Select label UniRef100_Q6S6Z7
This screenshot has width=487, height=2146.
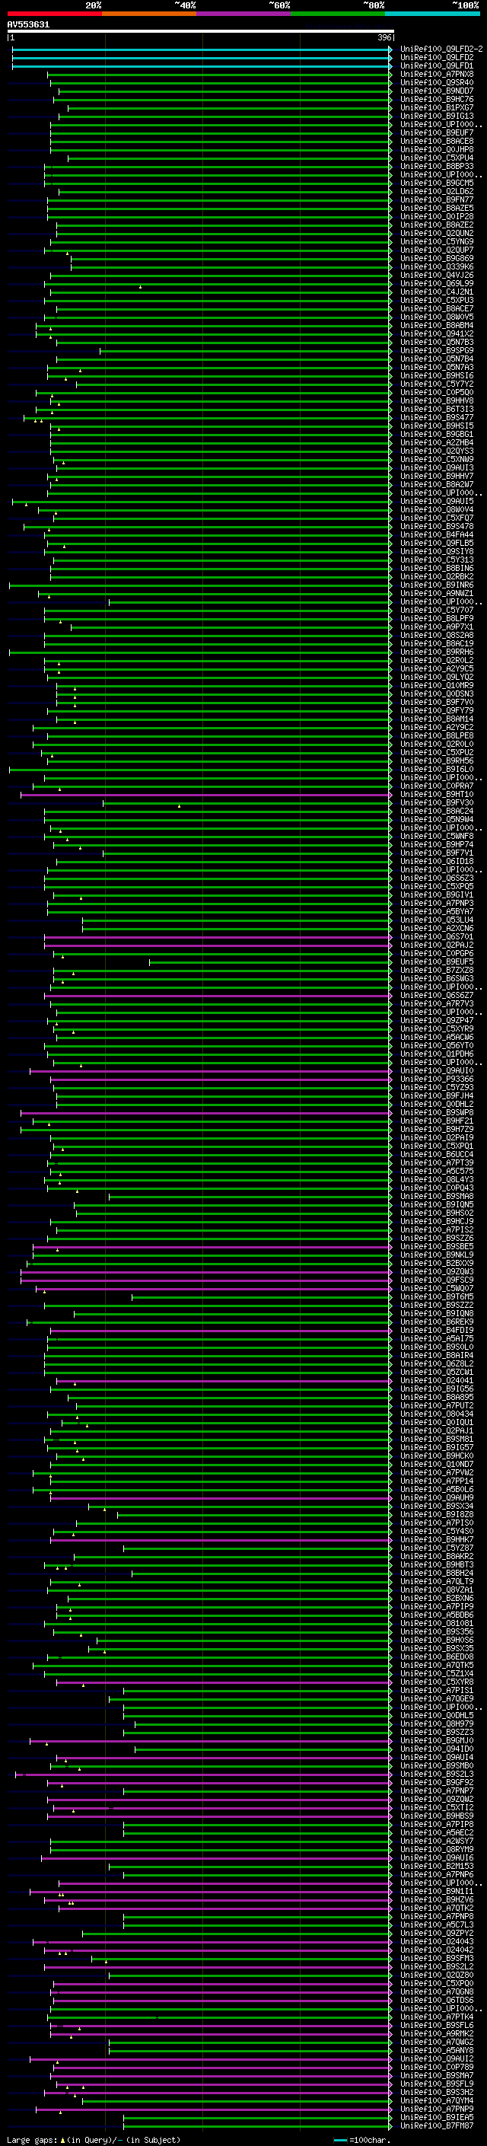[437, 996]
